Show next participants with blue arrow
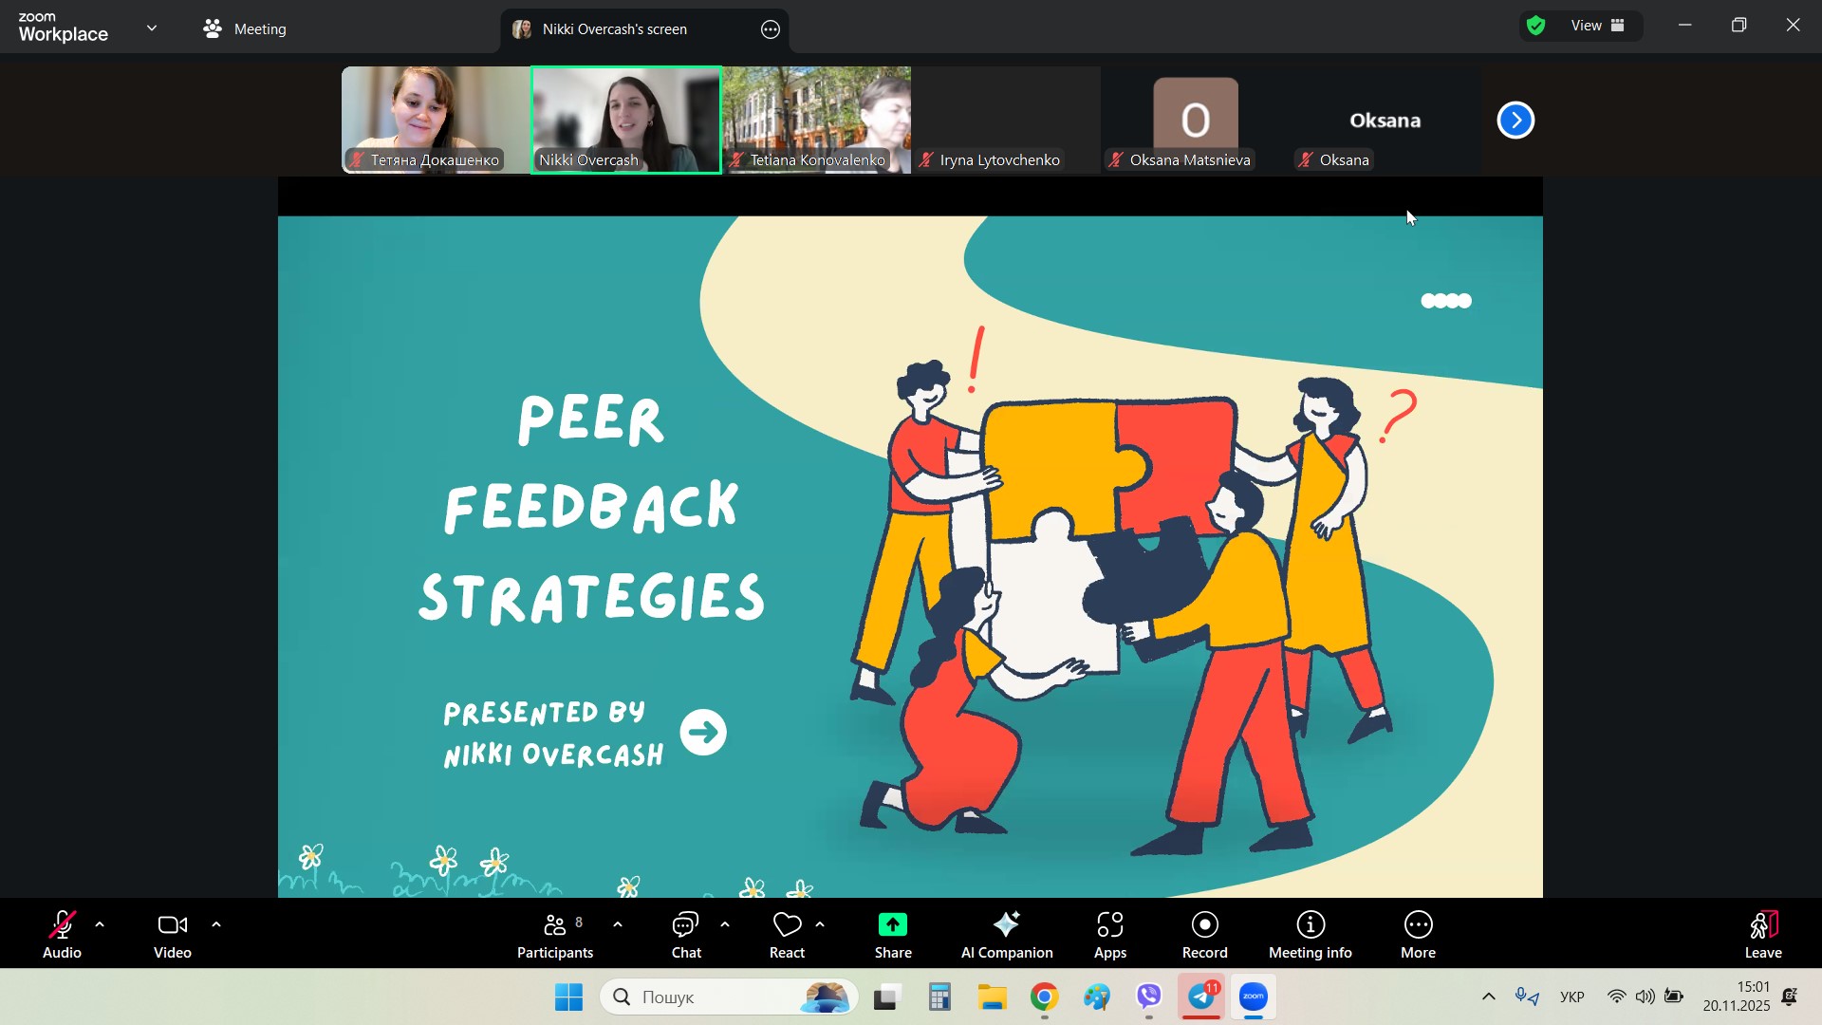The height and width of the screenshot is (1025, 1822). (x=1515, y=121)
